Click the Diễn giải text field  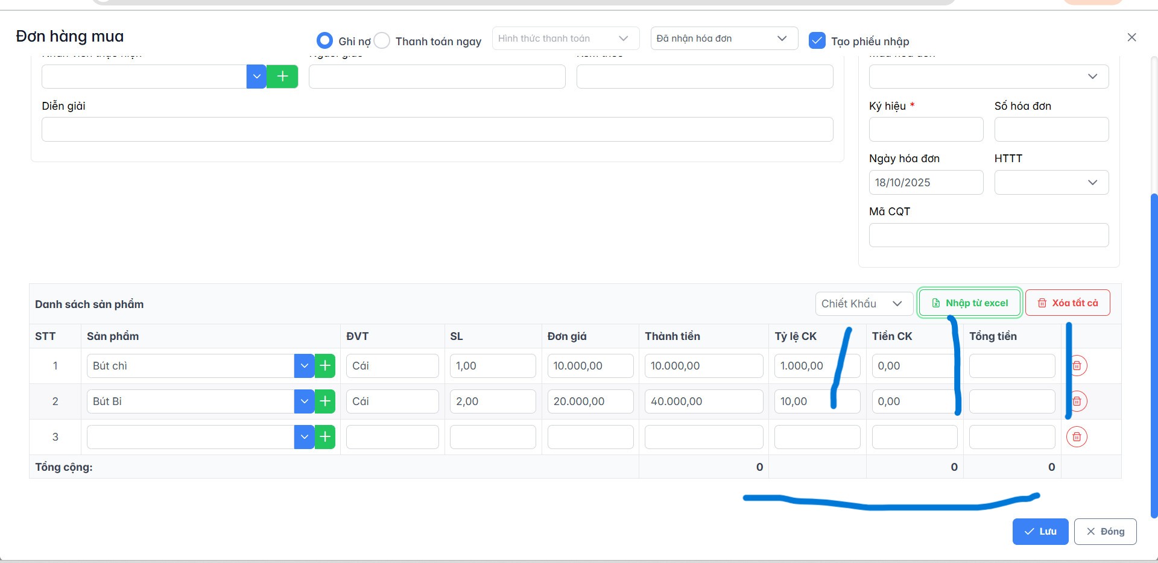point(437,129)
